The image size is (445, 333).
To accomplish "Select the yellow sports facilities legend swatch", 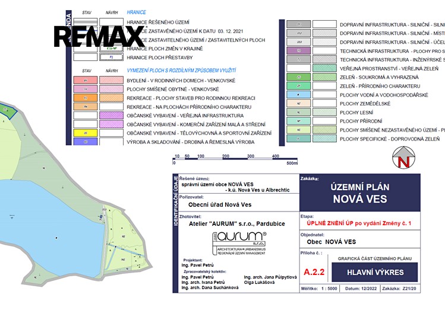I will tap(86, 133).
